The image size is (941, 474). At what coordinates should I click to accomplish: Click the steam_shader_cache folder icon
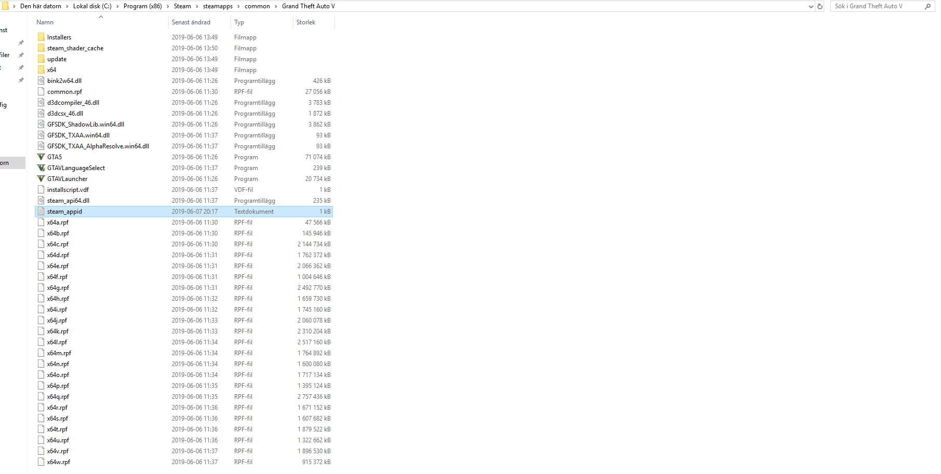(41, 48)
